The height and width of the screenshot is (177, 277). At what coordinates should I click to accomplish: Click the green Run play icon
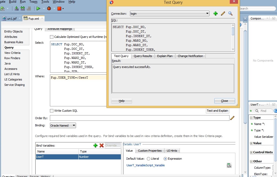(x=38, y=9)
